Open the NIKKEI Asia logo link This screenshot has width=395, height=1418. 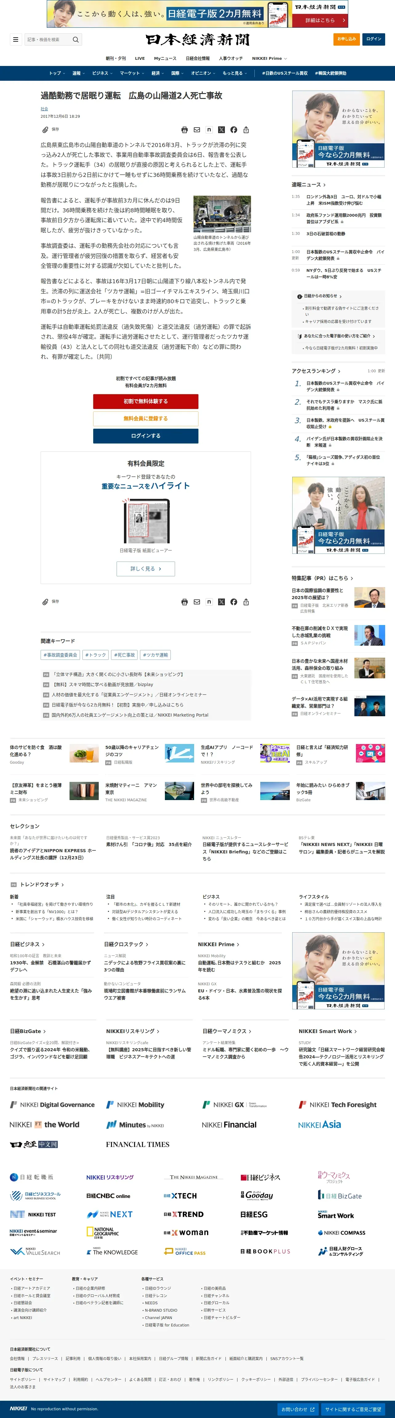coord(320,1125)
